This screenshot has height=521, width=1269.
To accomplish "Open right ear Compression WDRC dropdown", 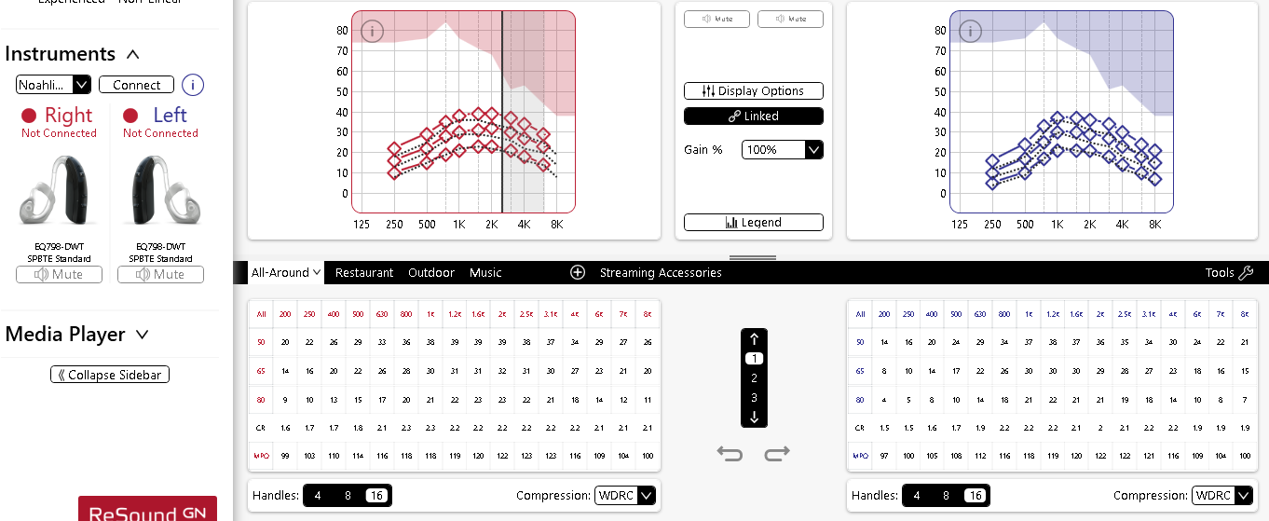I will pos(624,496).
